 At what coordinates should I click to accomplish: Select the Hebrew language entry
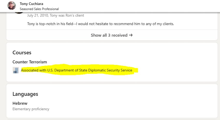[20, 103]
